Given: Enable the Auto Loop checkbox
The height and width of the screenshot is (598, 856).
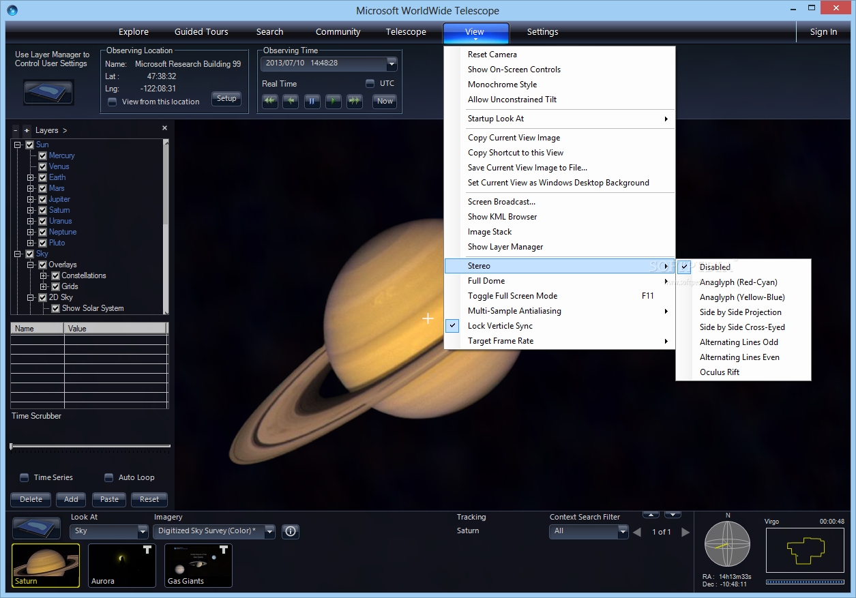Looking at the screenshot, I should (x=108, y=477).
